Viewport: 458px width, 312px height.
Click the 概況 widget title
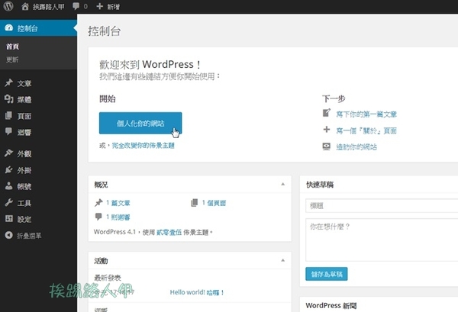point(101,185)
